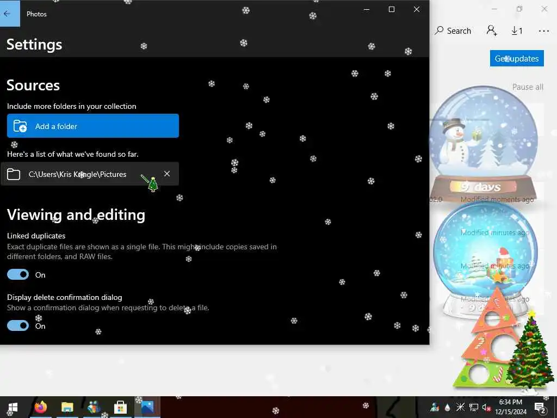Open Microsoft Store from the taskbar
557x418 pixels.
[120, 407]
